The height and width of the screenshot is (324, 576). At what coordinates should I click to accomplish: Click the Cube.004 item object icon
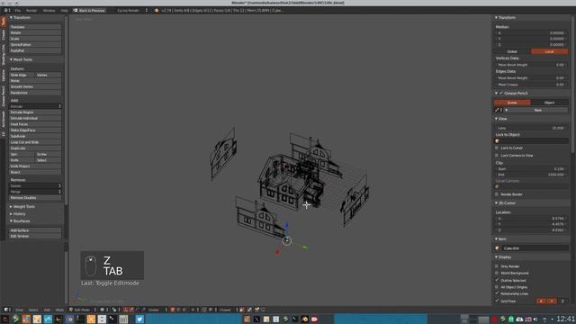[498, 248]
